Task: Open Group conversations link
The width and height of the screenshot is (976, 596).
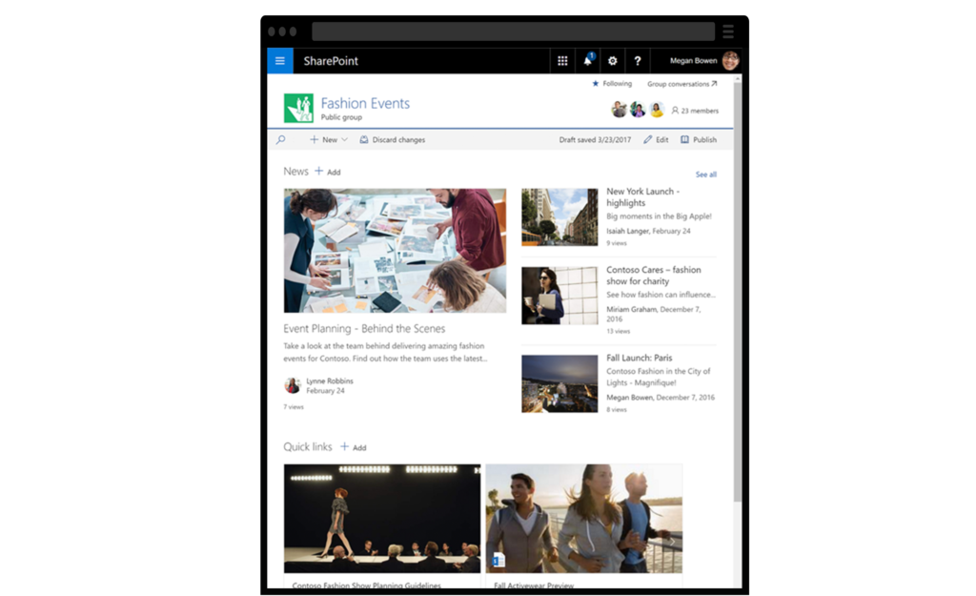Action: (682, 84)
